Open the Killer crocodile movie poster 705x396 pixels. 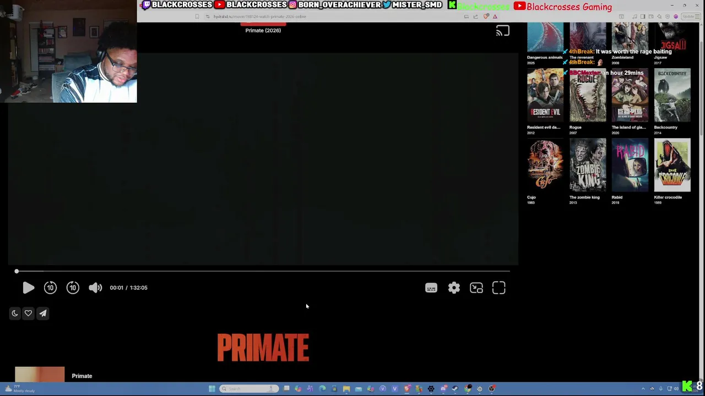click(672, 165)
